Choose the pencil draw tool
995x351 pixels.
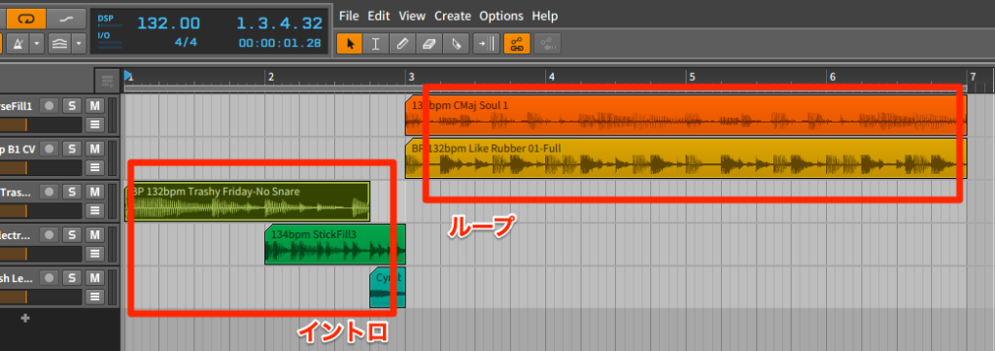click(401, 44)
